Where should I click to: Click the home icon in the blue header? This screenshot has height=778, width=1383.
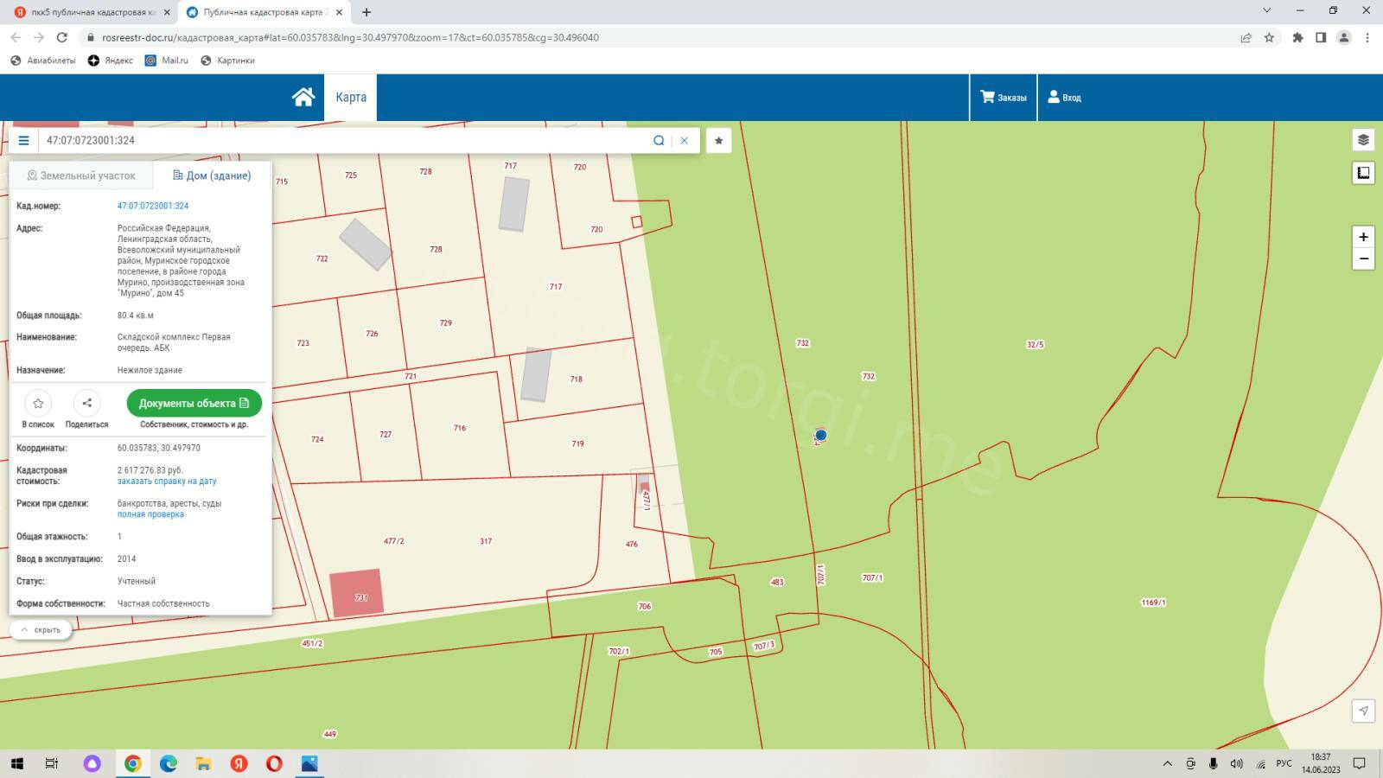click(303, 97)
